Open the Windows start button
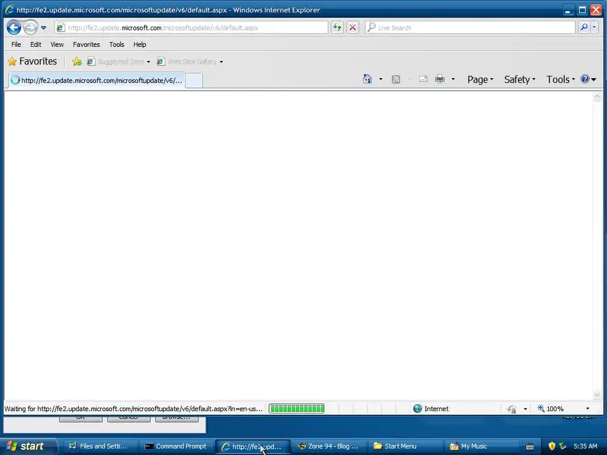The image size is (607, 455). click(28, 446)
